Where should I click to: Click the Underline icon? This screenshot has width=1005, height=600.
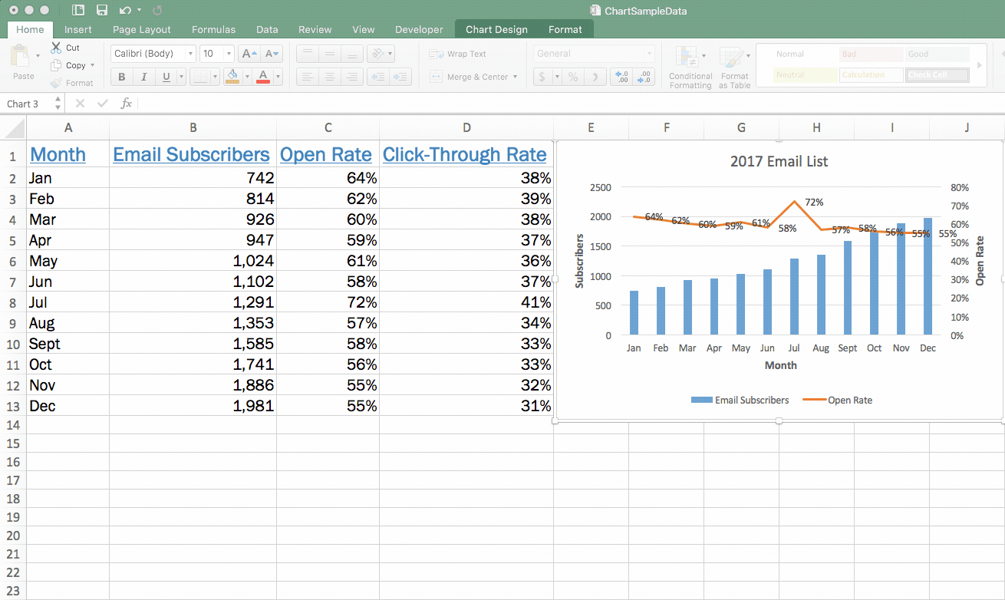pos(165,77)
